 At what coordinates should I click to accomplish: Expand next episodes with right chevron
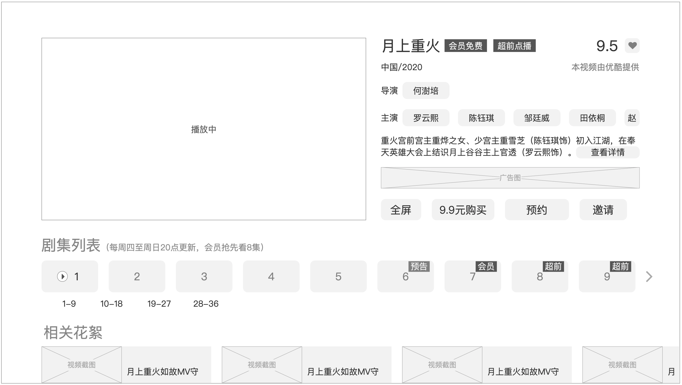[649, 277]
